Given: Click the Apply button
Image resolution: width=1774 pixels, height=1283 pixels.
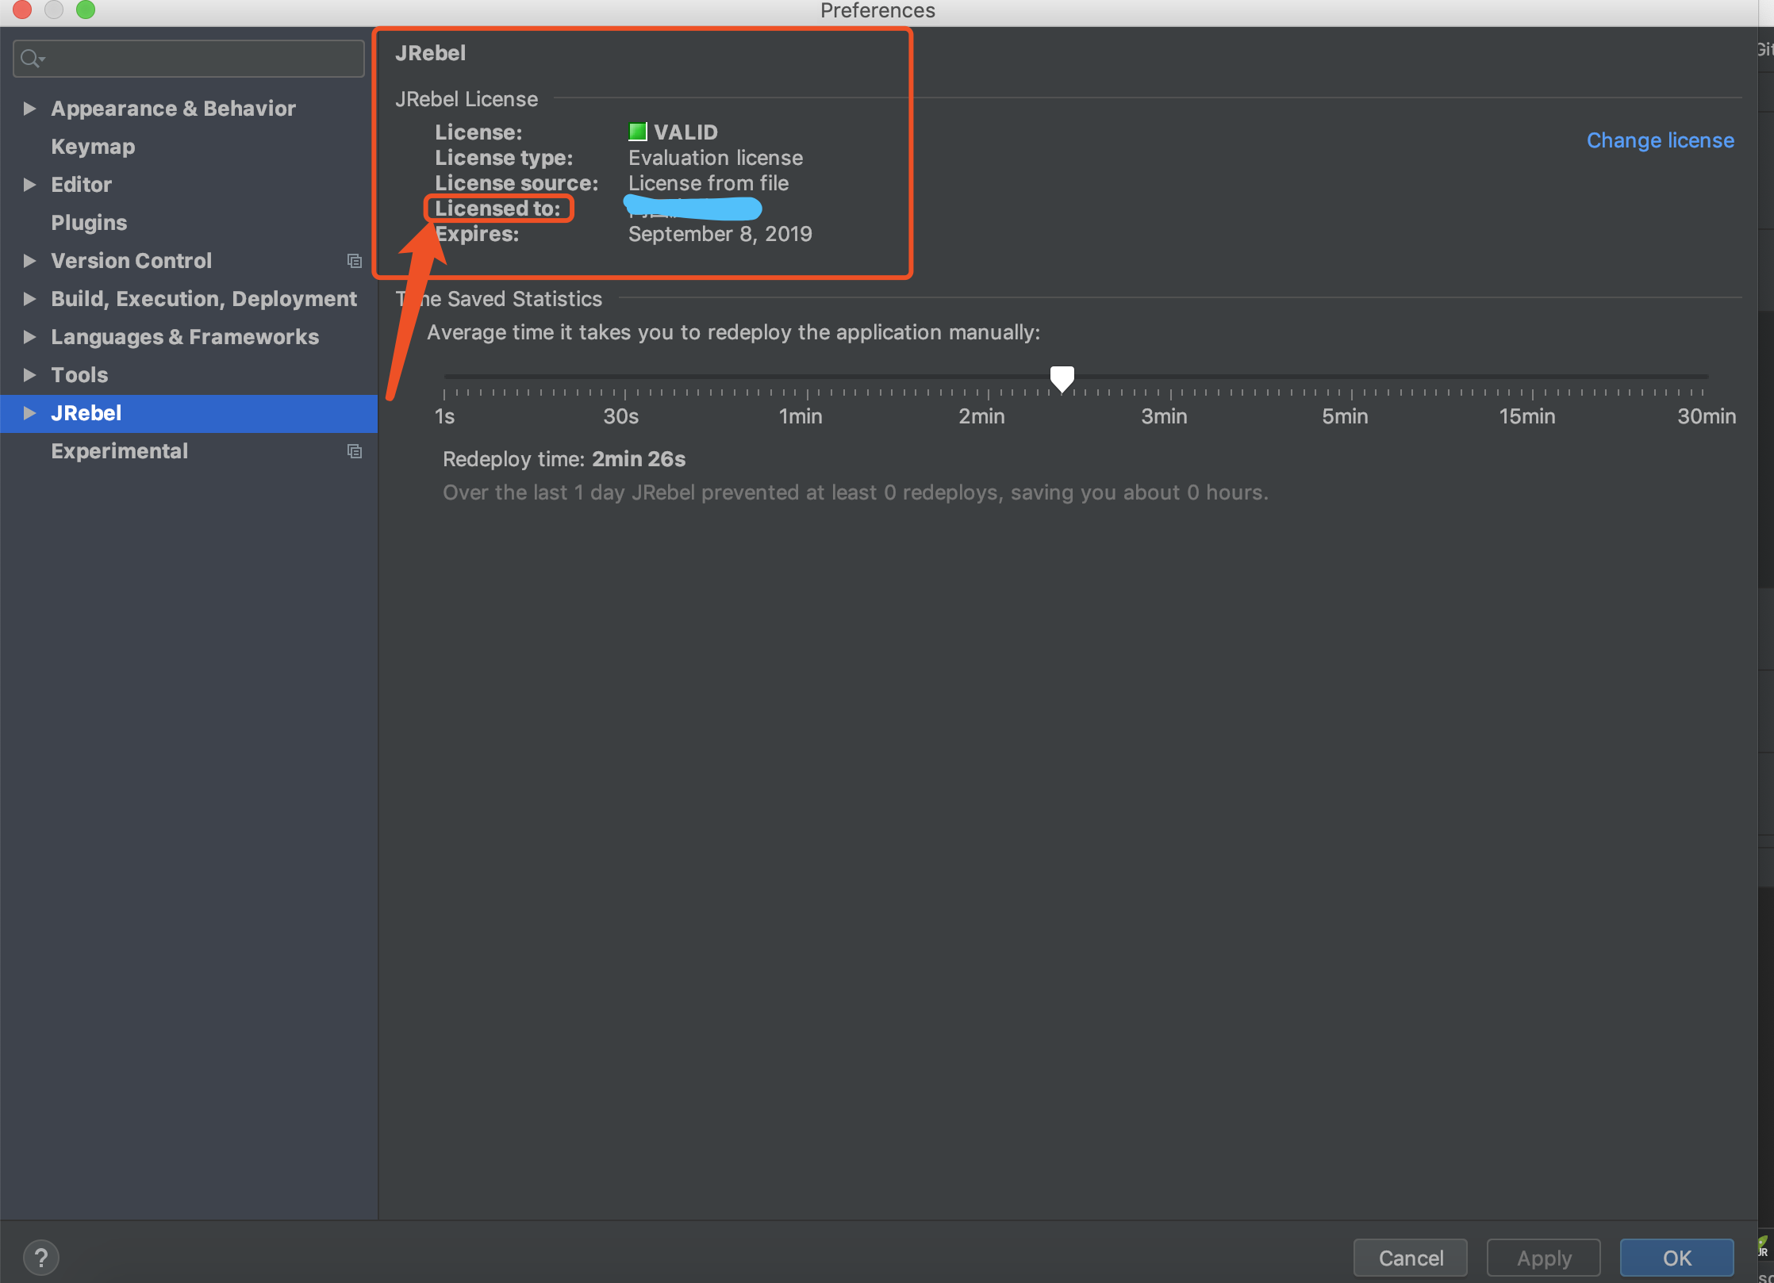Looking at the screenshot, I should coord(1544,1258).
